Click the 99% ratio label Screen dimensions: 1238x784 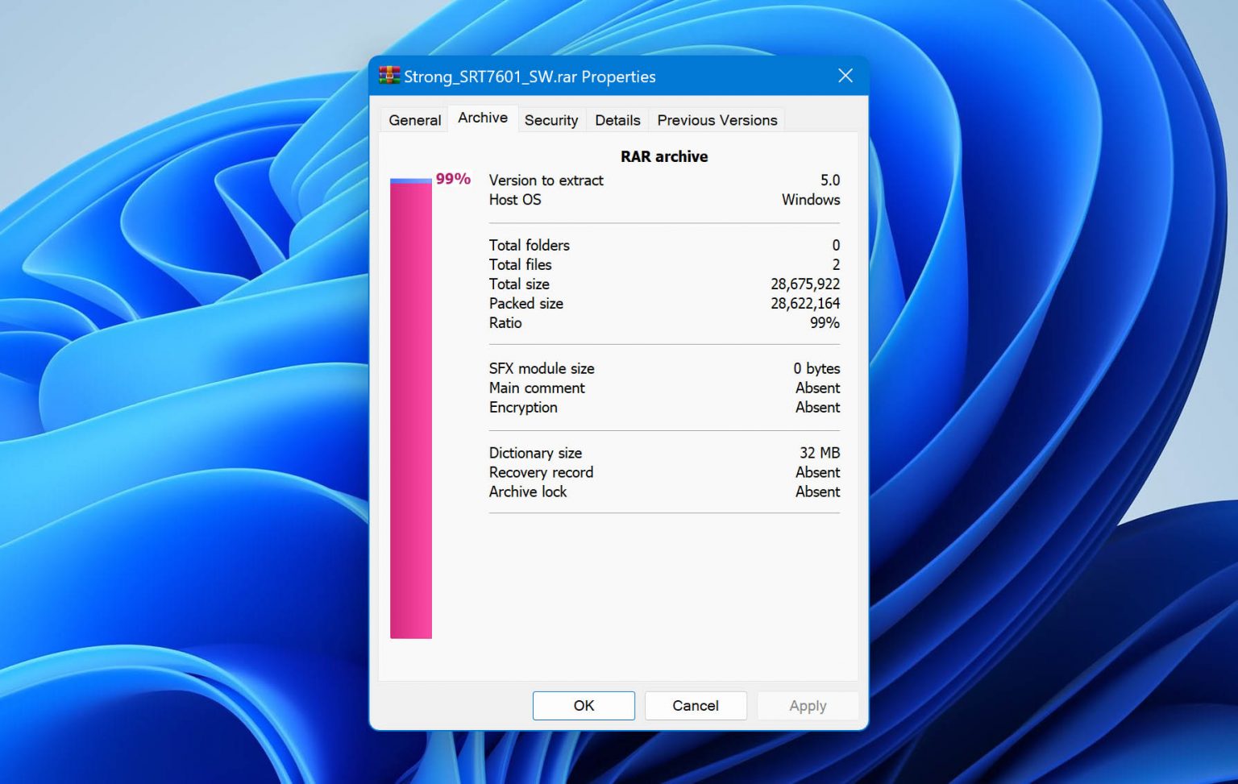pos(452,179)
